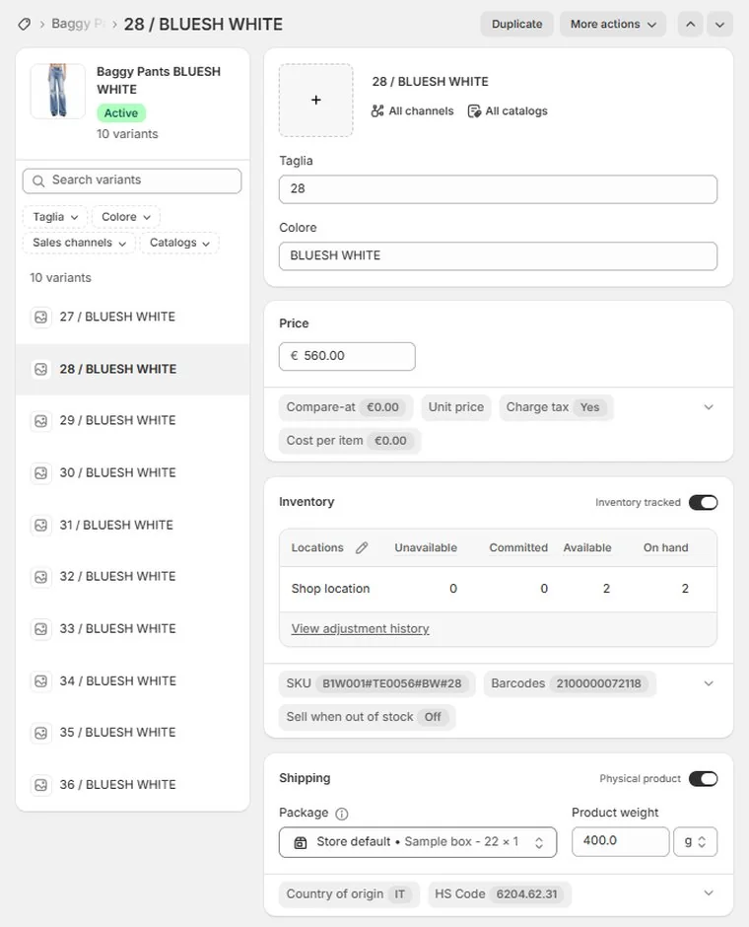This screenshot has height=927, width=749.
Task: Select variant 36 / BLUESH WHITE
Action: [x=132, y=785]
